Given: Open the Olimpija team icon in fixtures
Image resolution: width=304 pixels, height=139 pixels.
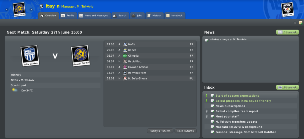Looking at the screenshot, I should pyautogui.click(x=125, y=56).
